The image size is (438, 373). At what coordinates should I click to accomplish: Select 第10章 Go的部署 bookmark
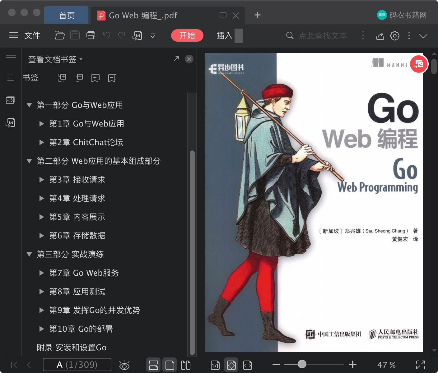tap(81, 329)
